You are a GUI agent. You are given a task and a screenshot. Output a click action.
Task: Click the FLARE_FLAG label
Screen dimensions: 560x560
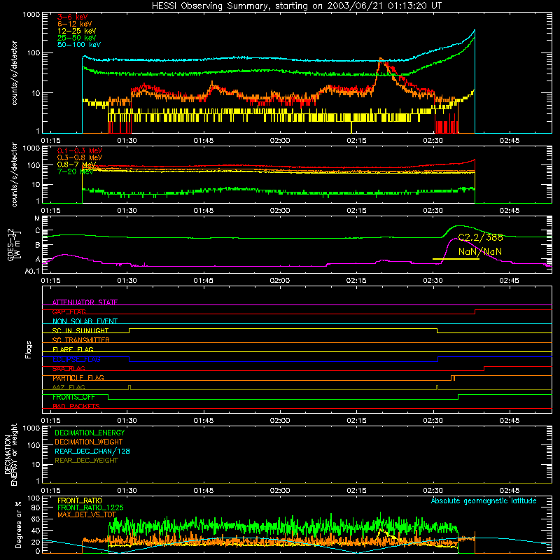coord(73,349)
